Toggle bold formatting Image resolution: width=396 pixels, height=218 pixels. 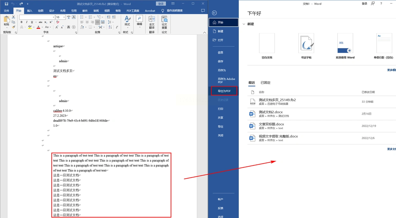[21, 22]
